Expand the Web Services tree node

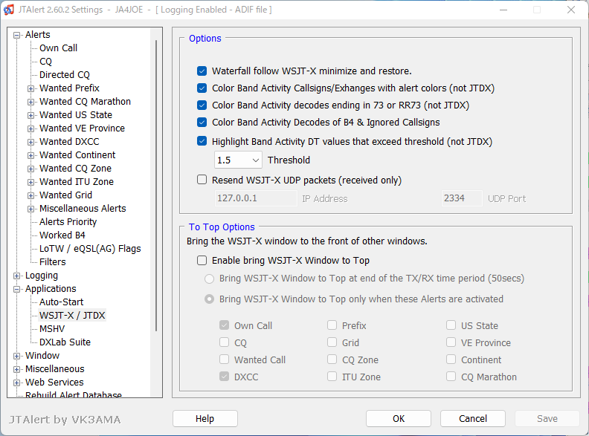click(16, 383)
